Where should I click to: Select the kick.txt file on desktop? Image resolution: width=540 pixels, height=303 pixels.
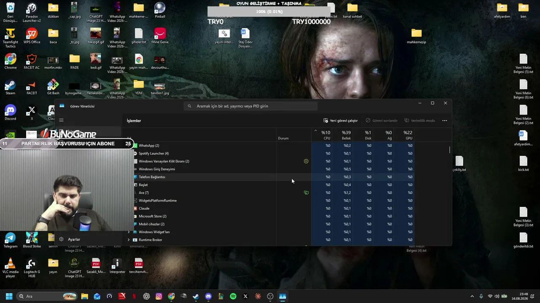524,164
